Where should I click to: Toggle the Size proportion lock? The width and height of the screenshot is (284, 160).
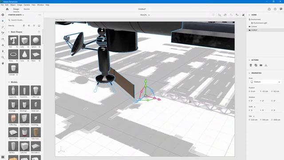[x=253, y=116]
